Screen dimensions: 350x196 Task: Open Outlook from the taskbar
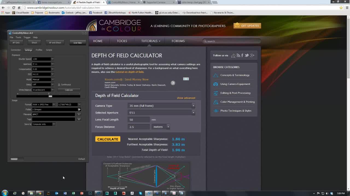click(57, 193)
